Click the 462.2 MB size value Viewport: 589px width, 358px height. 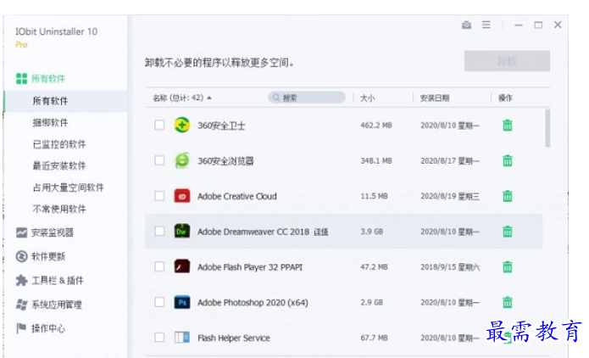376,126
